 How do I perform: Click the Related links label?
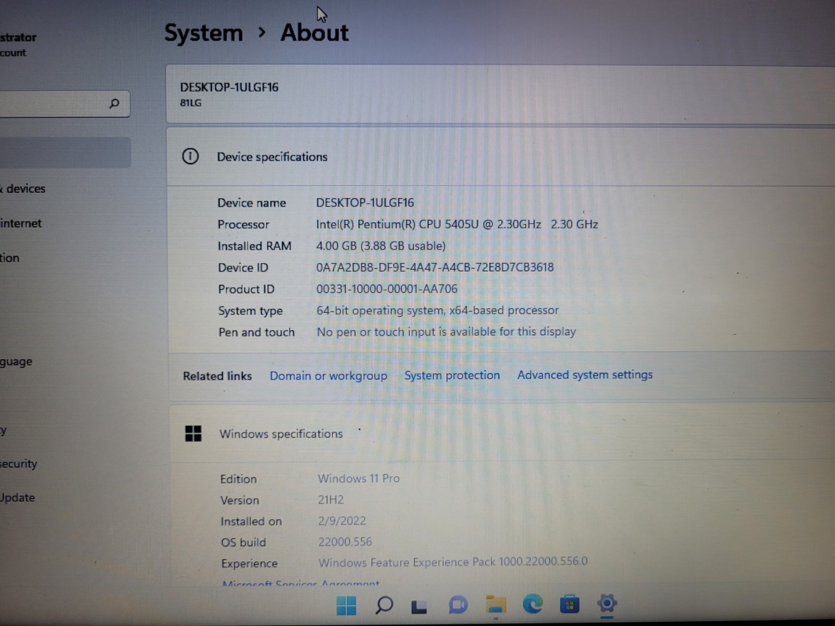point(217,376)
